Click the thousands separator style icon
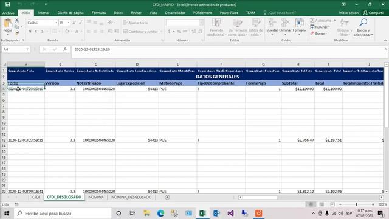The width and height of the screenshot is (389, 219). (185, 31)
